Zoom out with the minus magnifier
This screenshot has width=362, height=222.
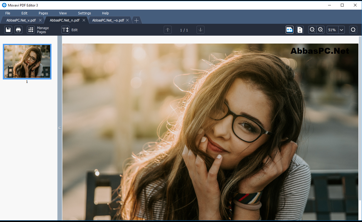click(x=312, y=30)
